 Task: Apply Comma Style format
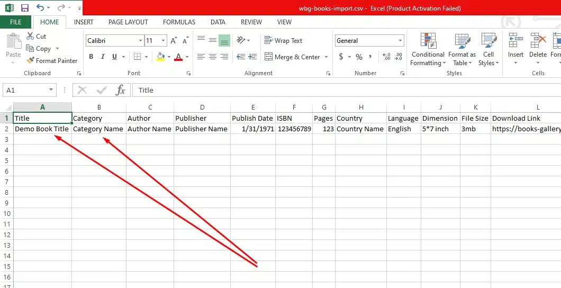(x=370, y=57)
